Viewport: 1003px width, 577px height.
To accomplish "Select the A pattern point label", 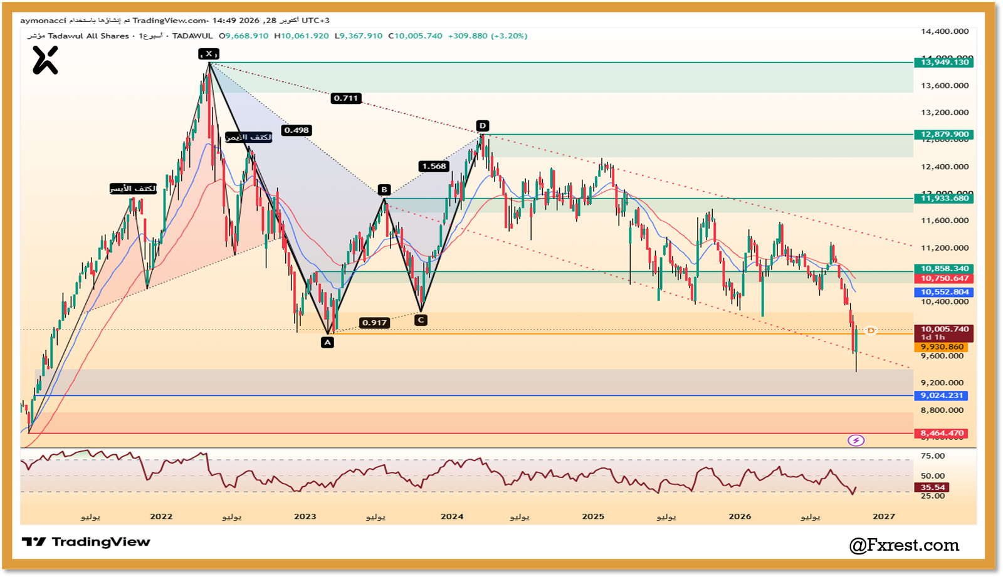I will [x=327, y=342].
